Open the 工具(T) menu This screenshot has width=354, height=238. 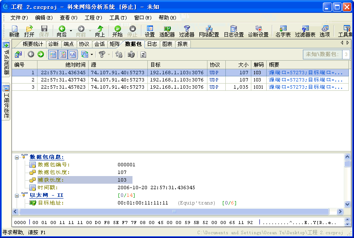(118, 18)
